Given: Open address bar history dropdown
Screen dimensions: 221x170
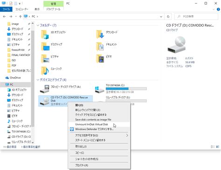Looking at the screenshot, I should click(x=161, y=16).
